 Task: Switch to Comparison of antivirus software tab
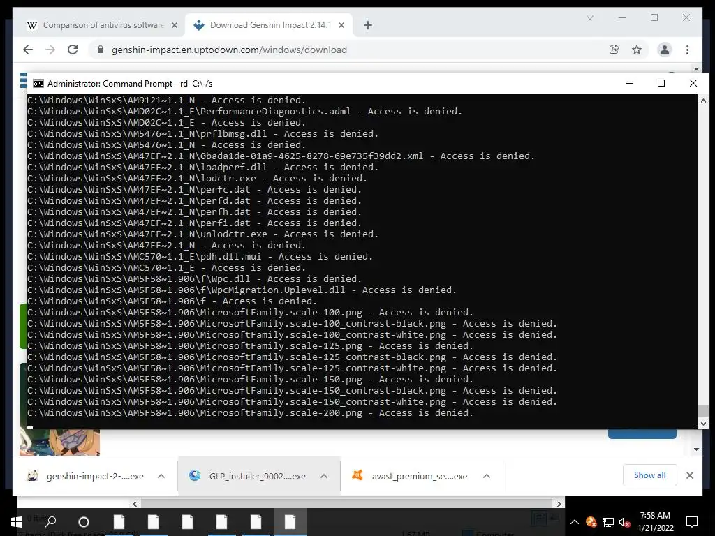pos(102,25)
